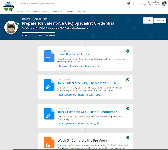
Task: Click the Prepare for Salesforce CPQ Specialist Credential heading
Action: coord(68,23)
